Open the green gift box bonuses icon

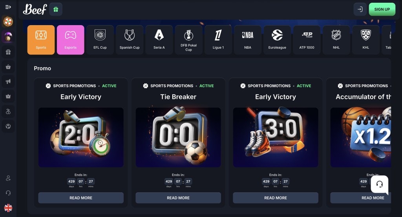(56, 9)
